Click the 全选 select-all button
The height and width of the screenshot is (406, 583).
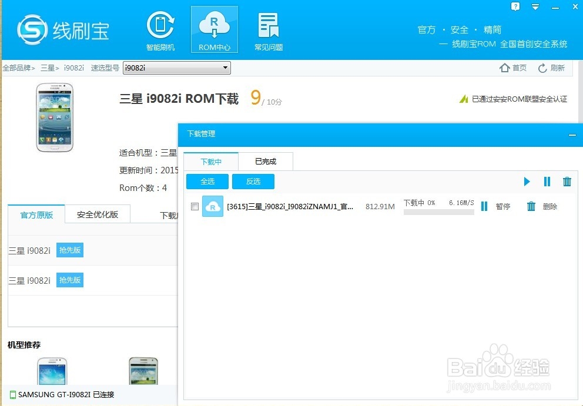pyautogui.click(x=207, y=182)
